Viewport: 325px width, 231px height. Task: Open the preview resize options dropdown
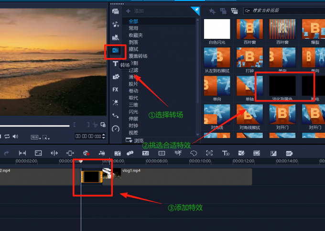(x=46, y=138)
